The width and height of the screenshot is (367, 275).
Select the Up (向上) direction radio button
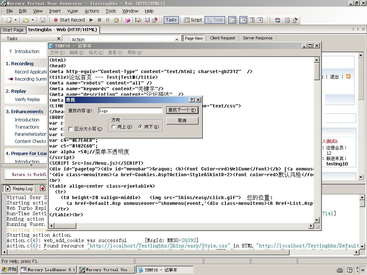114,127
